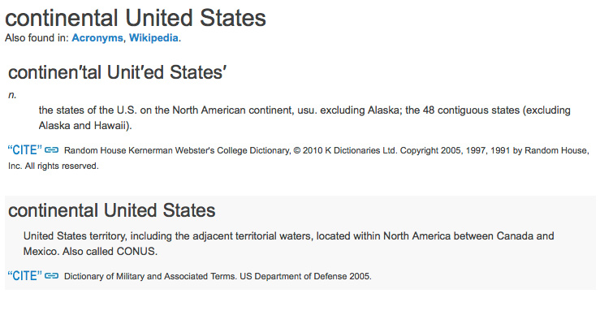The image size is (613, 311).
Task: Click the "Also called CONUS." sentence
Action: click(x=110, y=251)
